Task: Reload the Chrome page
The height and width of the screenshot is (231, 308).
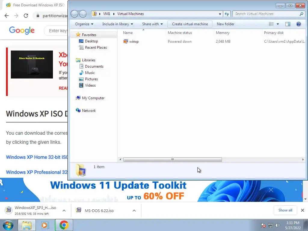Action: click(26, 16)
